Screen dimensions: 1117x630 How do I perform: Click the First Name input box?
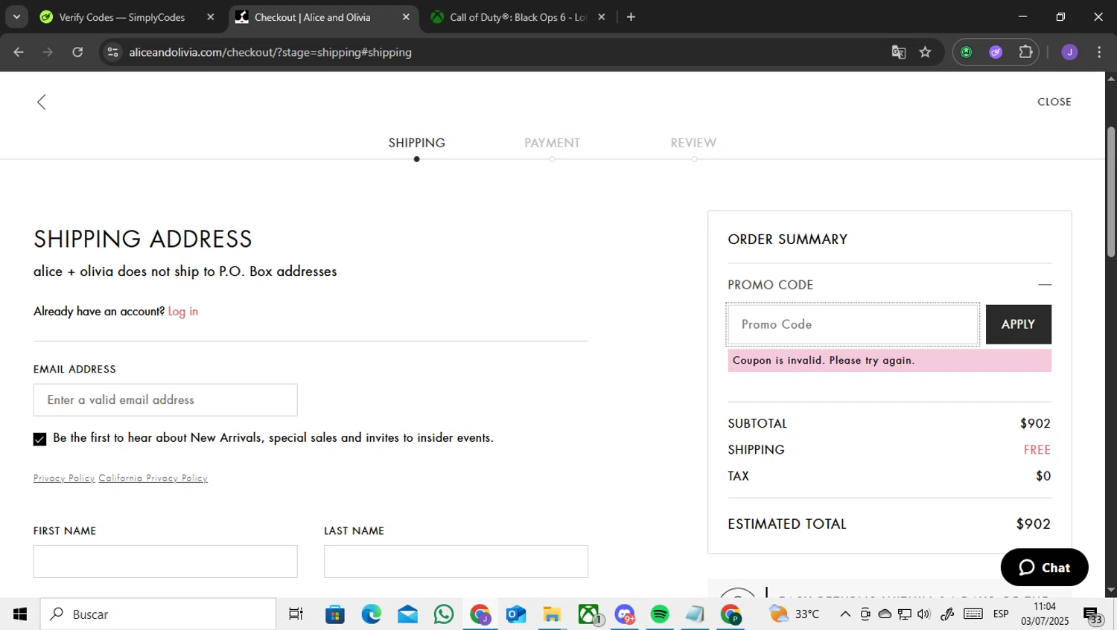coord(165,562)
